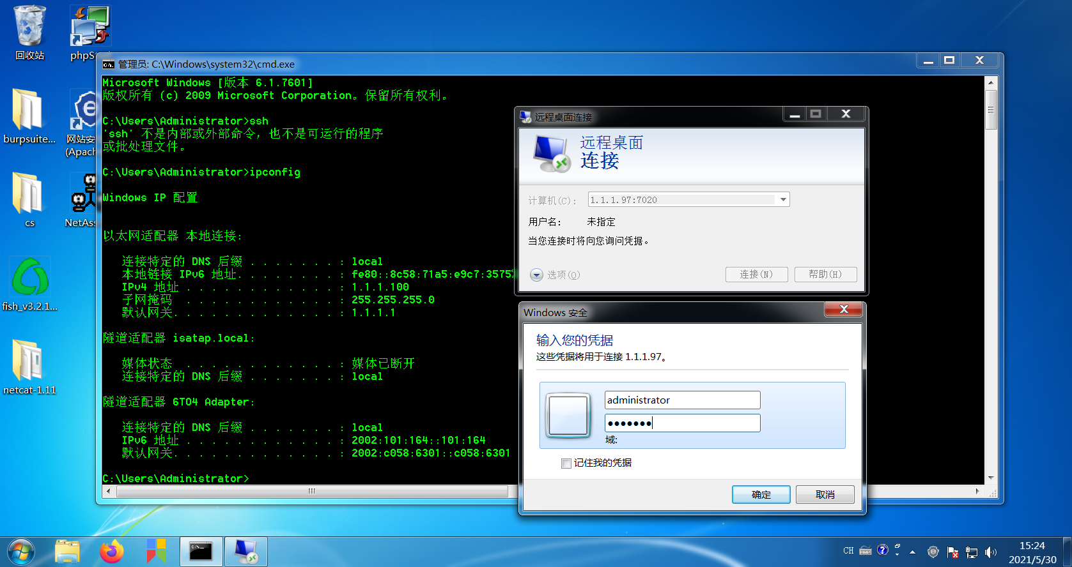Image resolution: width=1072 pixels, height=567 pixels.
Task: Expand 选项(O) options in Remote Desktop
Action: click(x=554, y=275)
